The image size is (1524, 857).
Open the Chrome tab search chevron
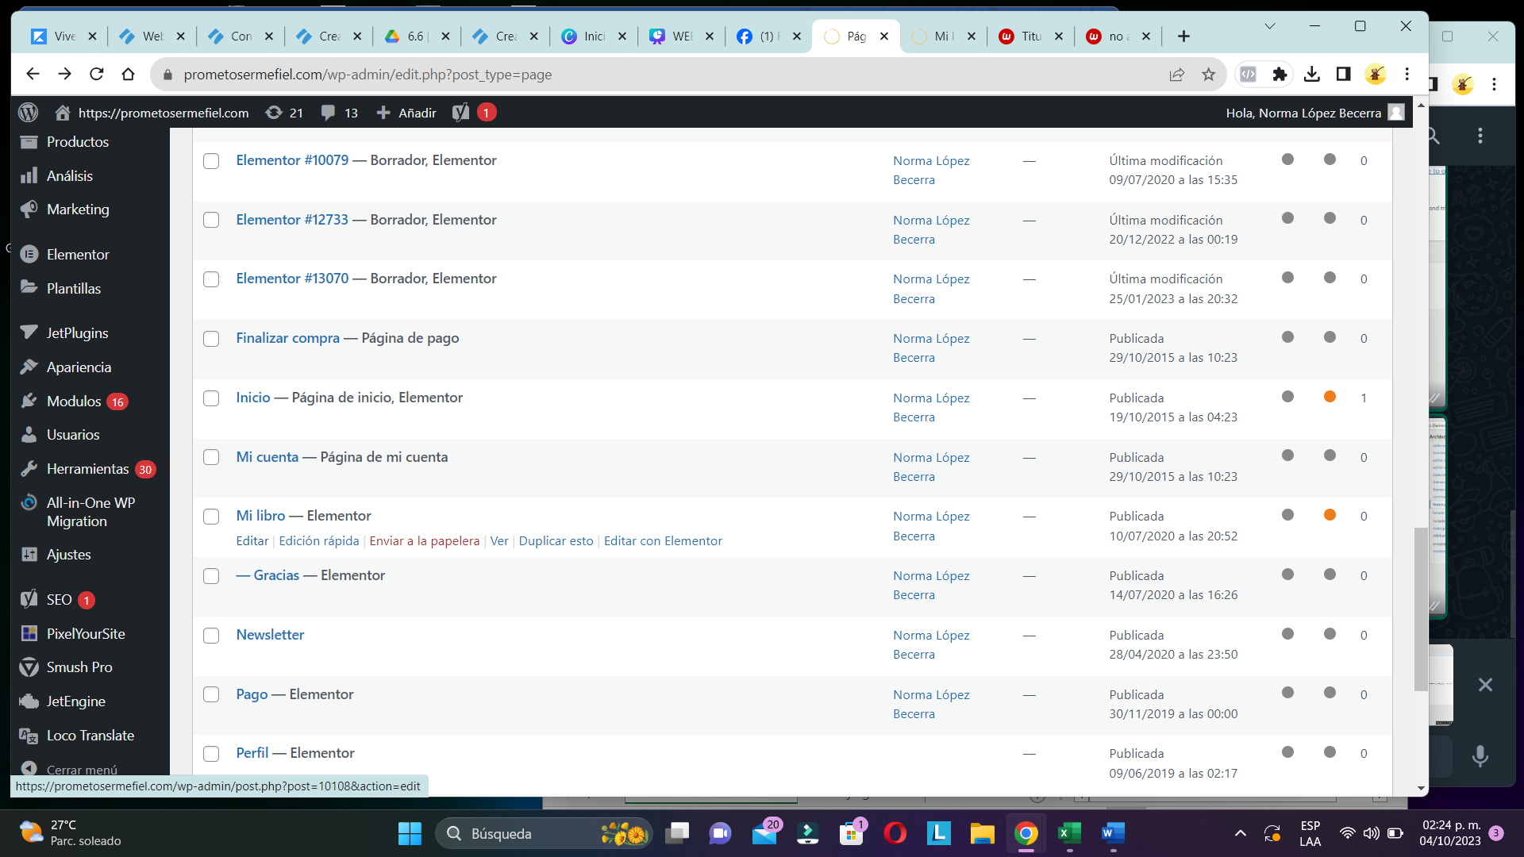[1270, 26]
